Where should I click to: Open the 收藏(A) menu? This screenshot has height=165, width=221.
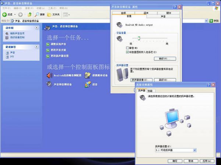click(41, 8)
